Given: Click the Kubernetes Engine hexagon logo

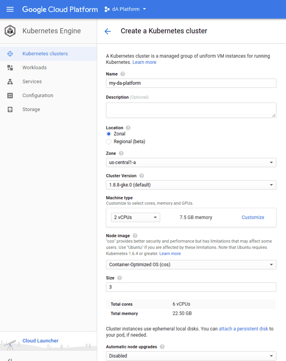Looking at the screenshot, I should 10,31.
